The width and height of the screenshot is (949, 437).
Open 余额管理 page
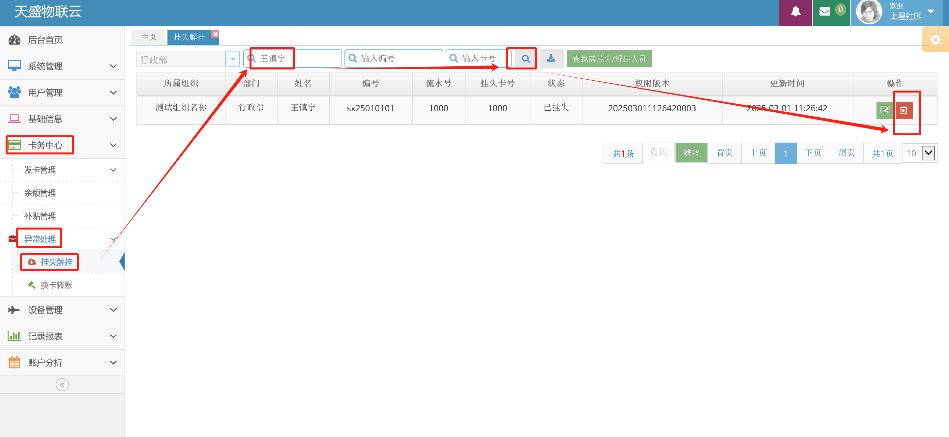pyautogui.click(x=40, y=193)
